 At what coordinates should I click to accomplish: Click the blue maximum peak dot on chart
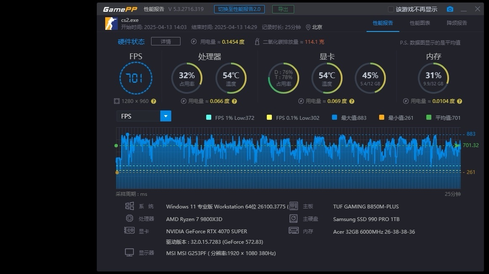(x=127, y=134)
